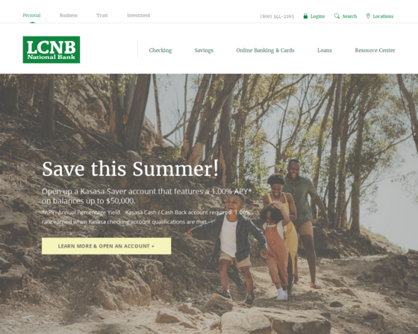This screenshot has height=334, width=418.
Task: Click Learn More & Open an Account button
Action: pos(106,246)
